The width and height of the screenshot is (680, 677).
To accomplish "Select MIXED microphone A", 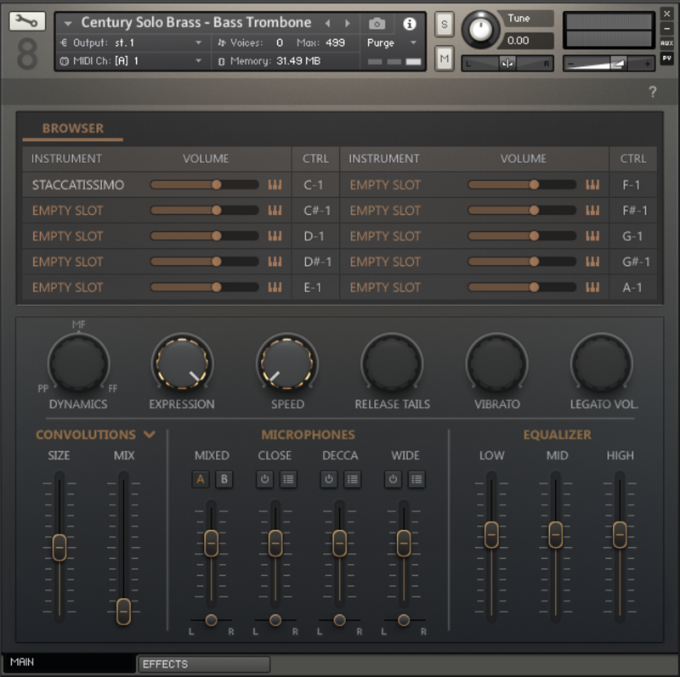I will (201, 479).
